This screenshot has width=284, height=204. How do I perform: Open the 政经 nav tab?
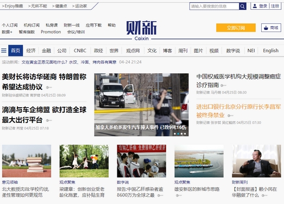98,51
